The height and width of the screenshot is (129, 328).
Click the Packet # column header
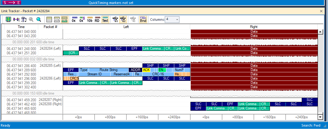coord(50,27)
